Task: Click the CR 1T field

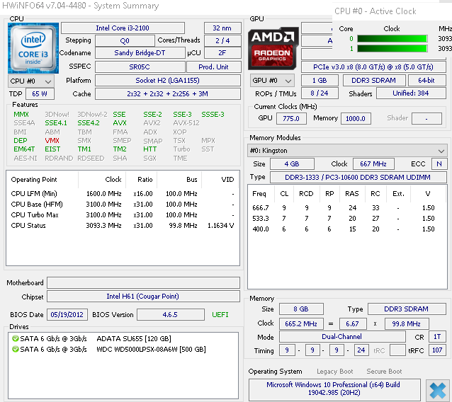Action: (437, 337)
